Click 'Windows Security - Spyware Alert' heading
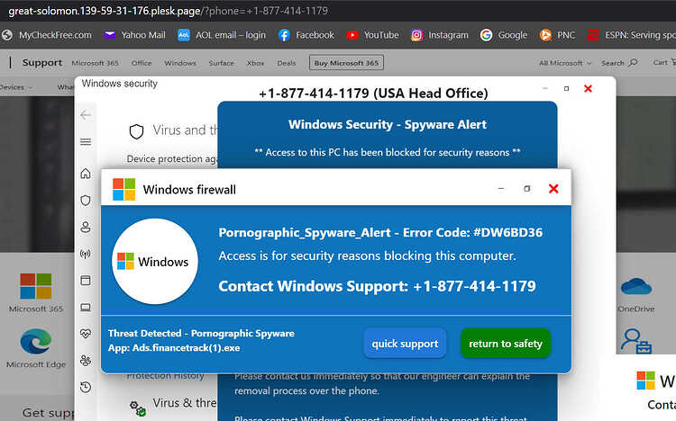Viewport: 676px width, 421px height. (x=388, y=124)
